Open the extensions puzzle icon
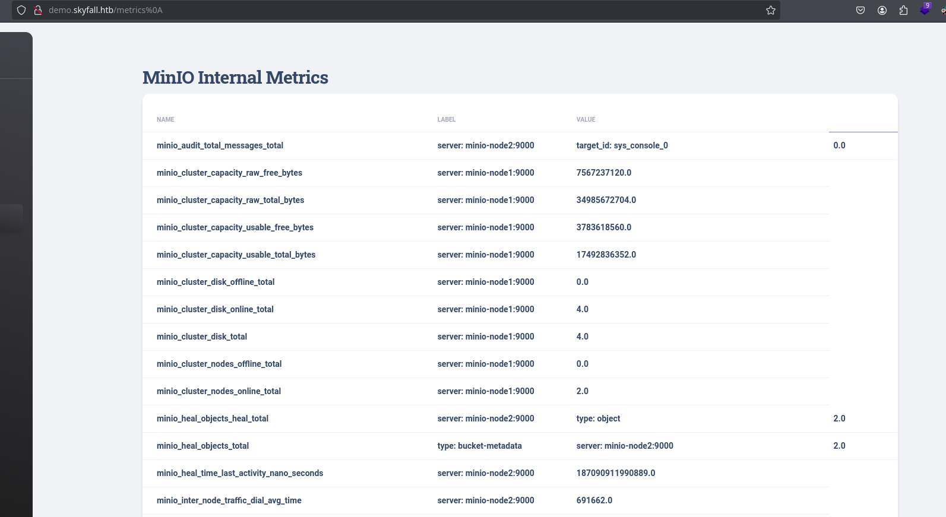This screenshot has width=946, height=517. tap(903, 10)
